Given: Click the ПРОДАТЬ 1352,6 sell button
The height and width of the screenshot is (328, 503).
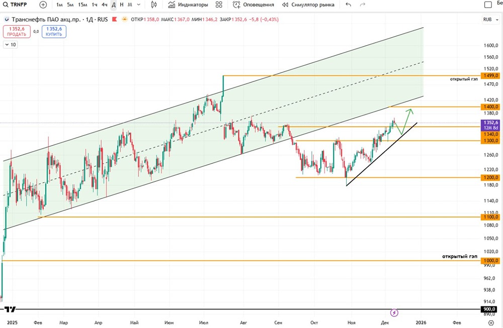Looking at the screenshot, I should (17, 31).
